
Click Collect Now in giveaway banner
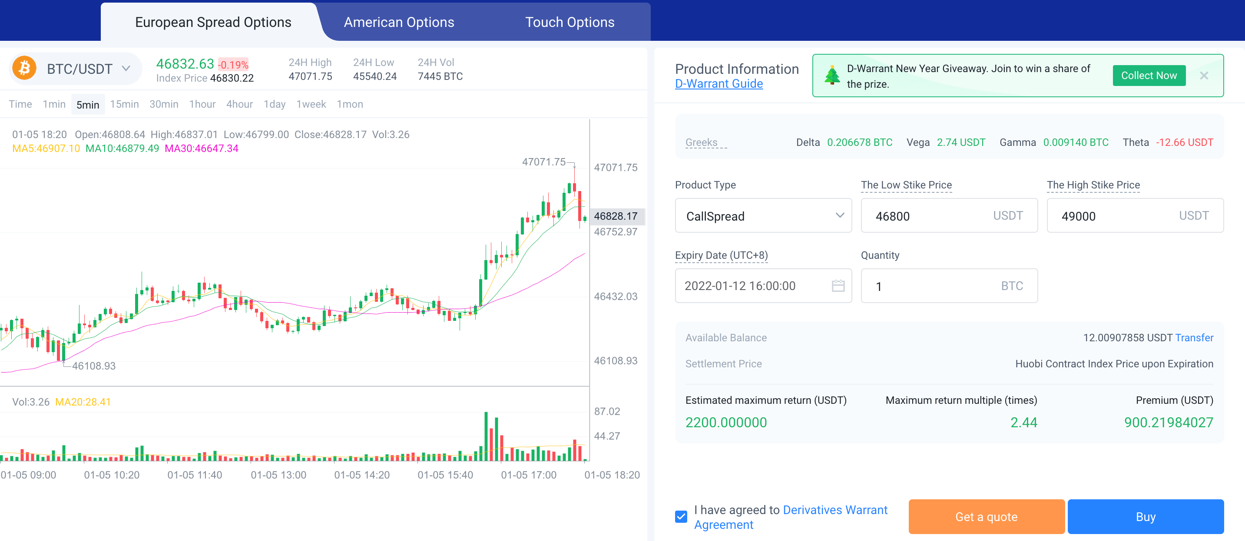click(x=1148, y=76)
